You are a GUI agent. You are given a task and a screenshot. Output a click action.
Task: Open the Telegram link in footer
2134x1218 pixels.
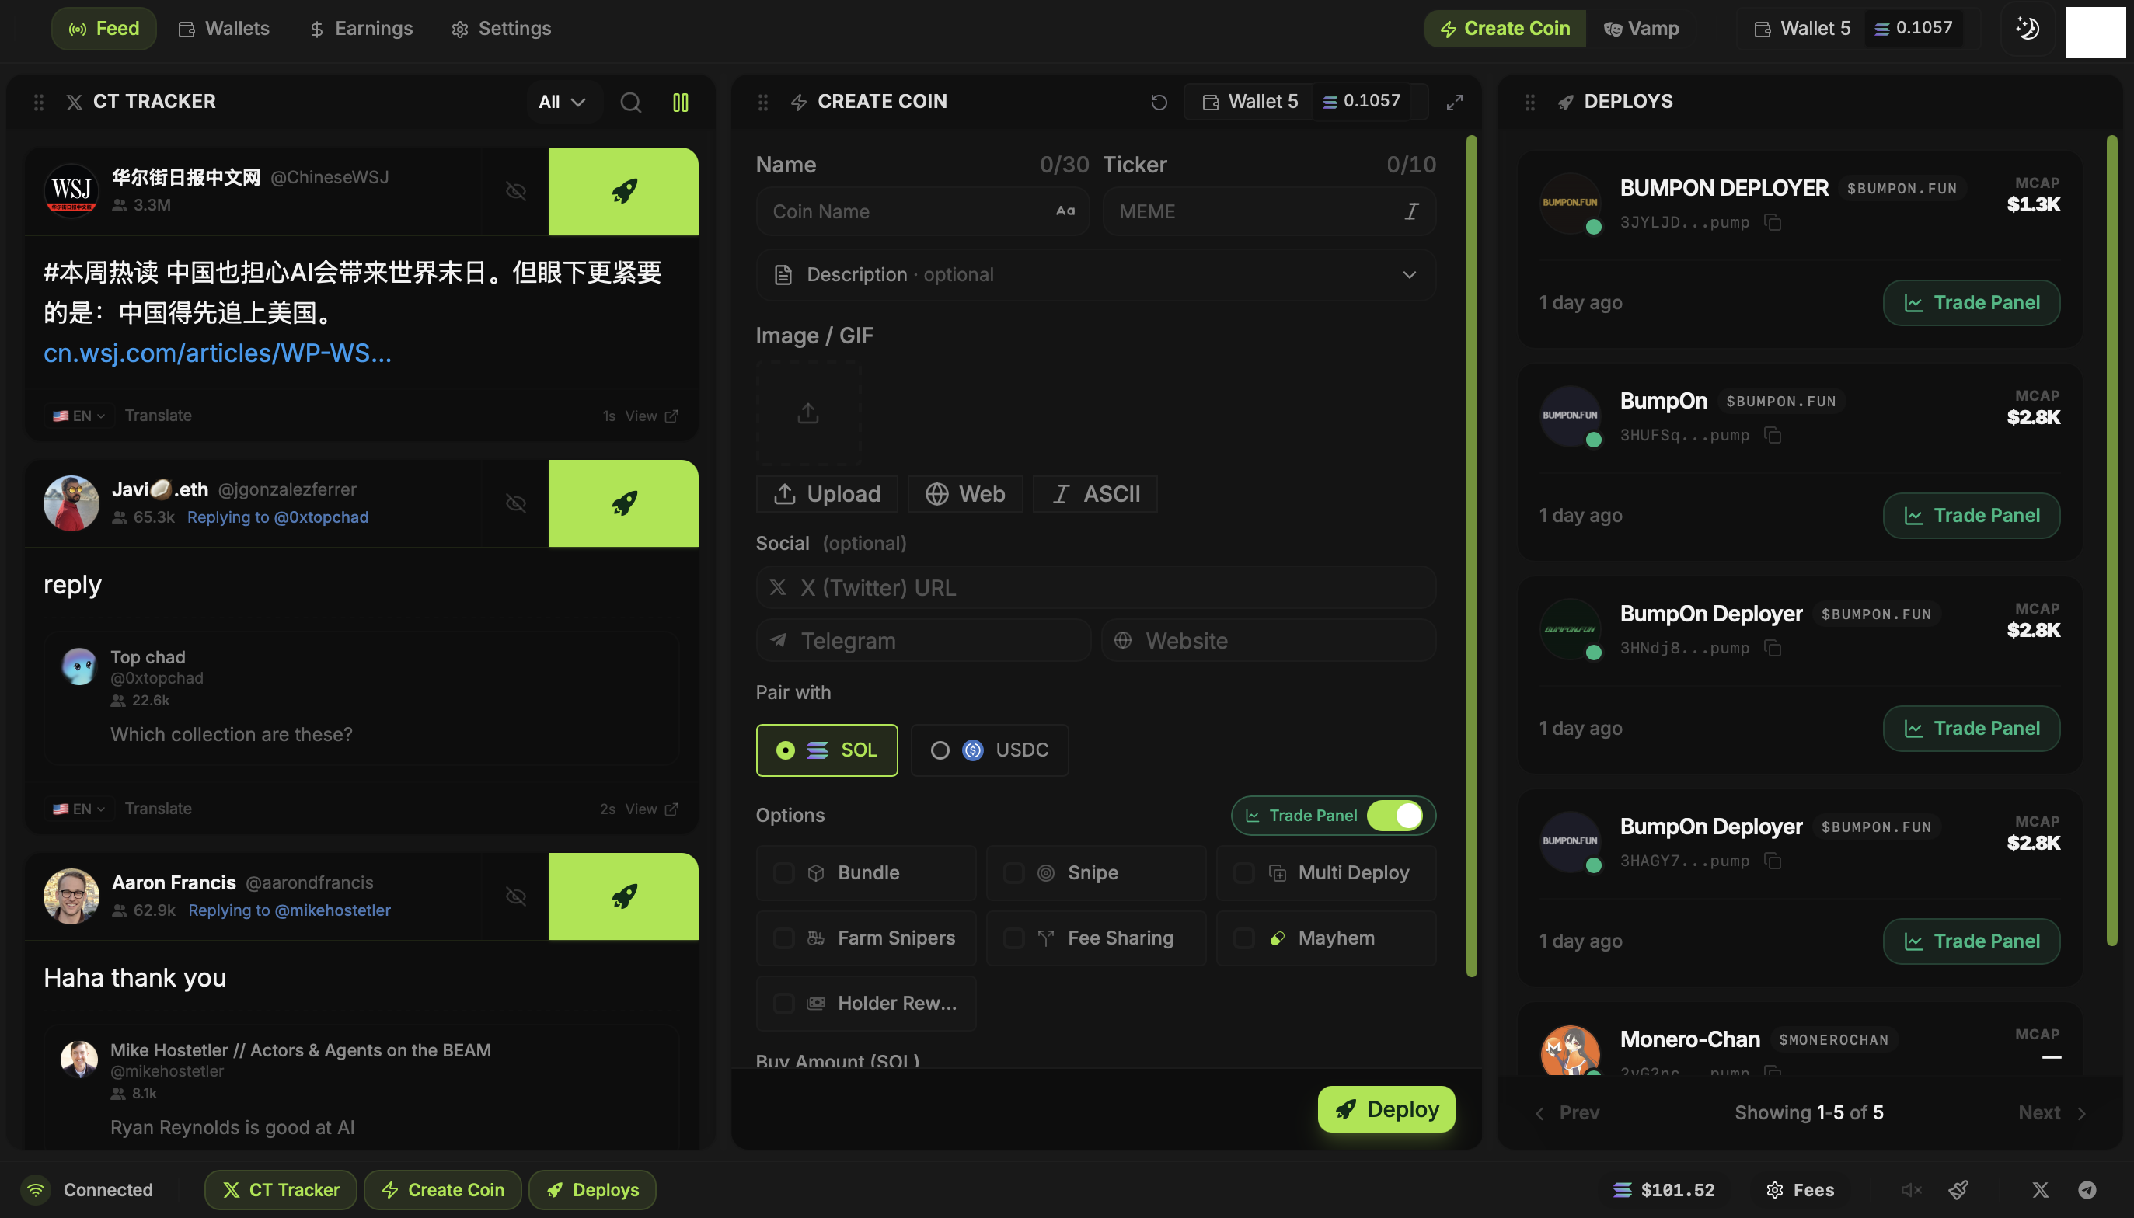pyautogui.click(x=2087, y=1189)
